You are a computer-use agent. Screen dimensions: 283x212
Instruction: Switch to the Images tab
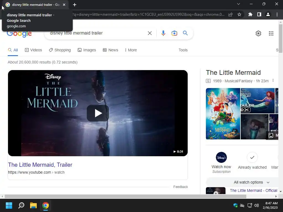87,50
